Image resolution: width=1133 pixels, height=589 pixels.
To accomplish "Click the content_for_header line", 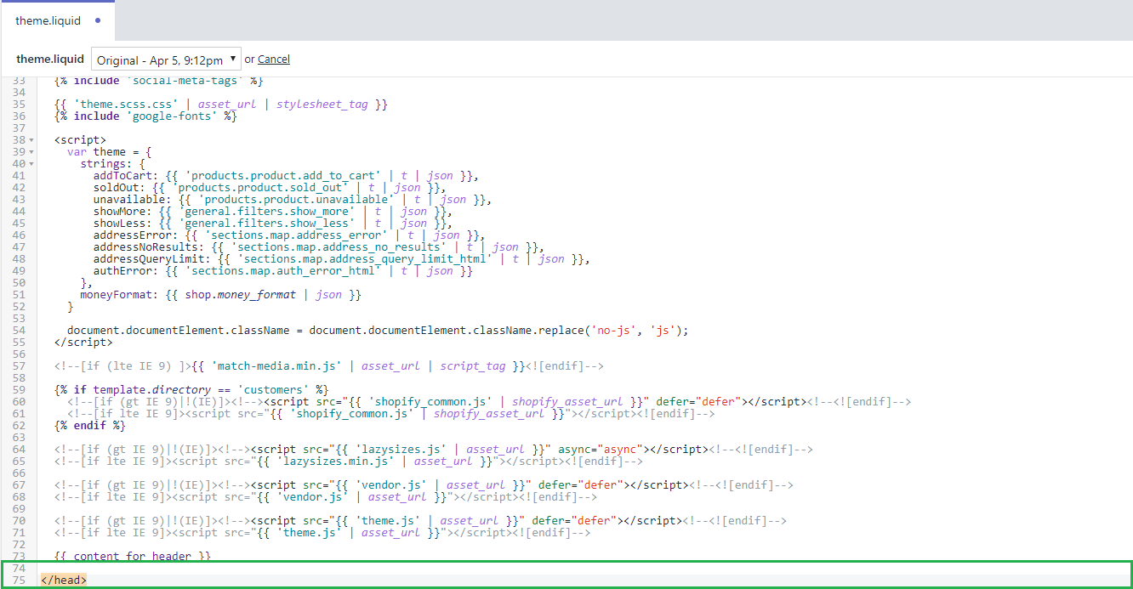I will pyautogui.click(x=132, y=557).
